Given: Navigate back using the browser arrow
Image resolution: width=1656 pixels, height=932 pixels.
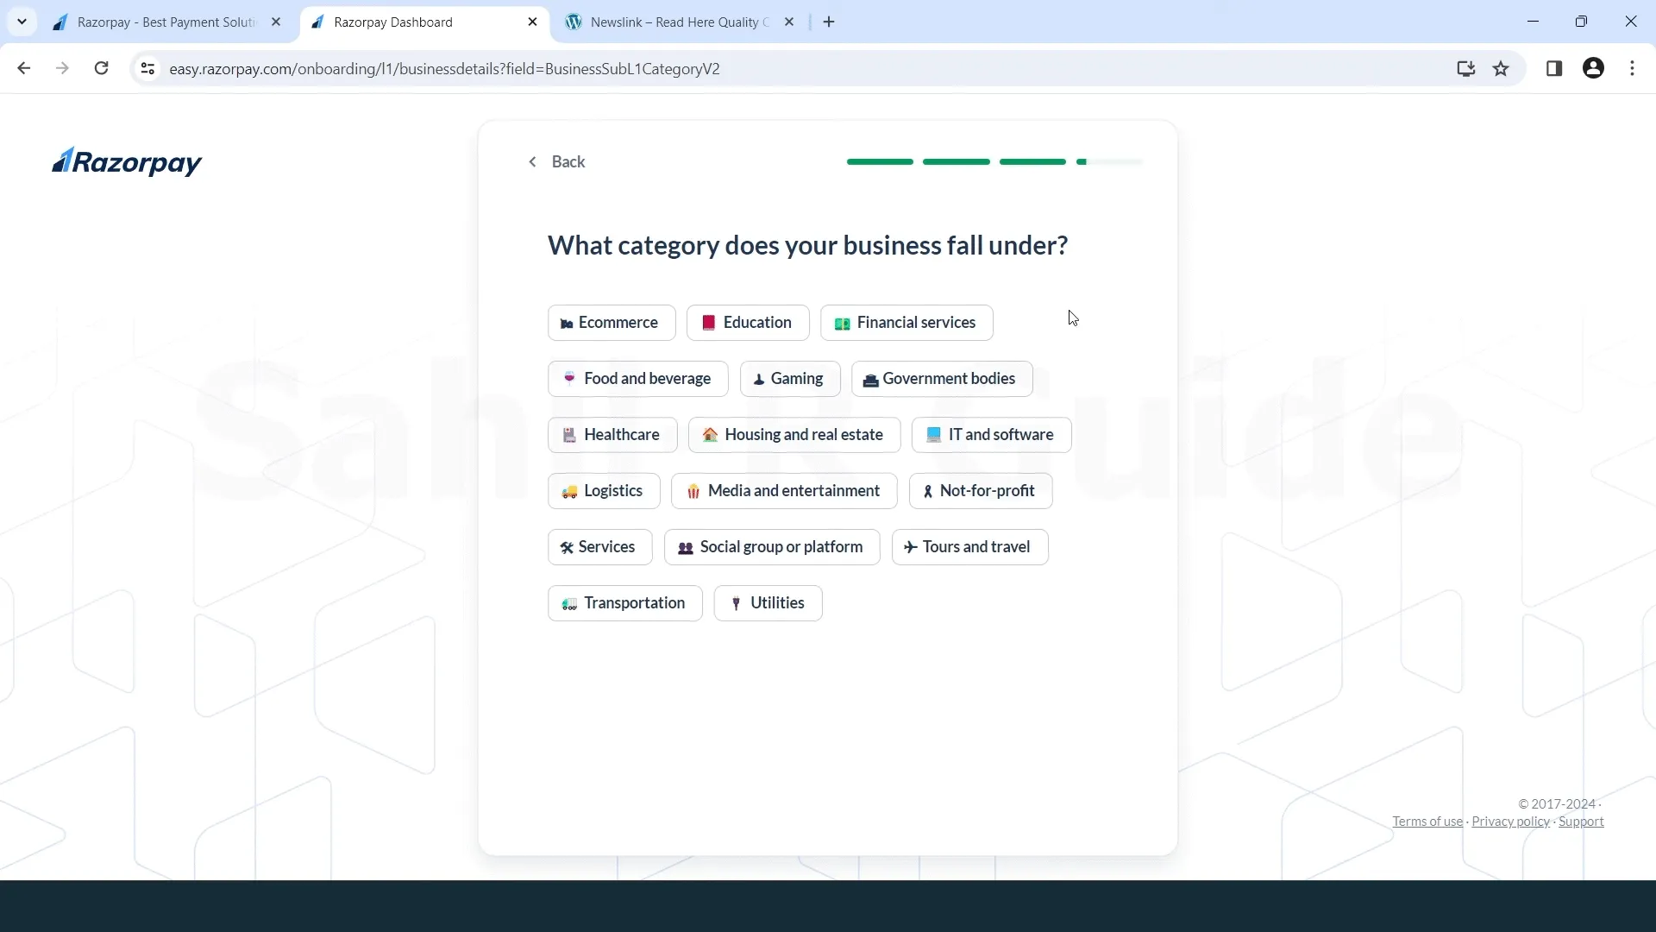Looking at the screenshot, I should click(x=23, y=68).
